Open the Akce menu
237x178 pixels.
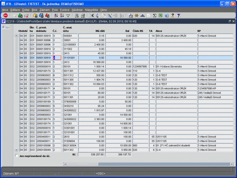click(5, 10)
